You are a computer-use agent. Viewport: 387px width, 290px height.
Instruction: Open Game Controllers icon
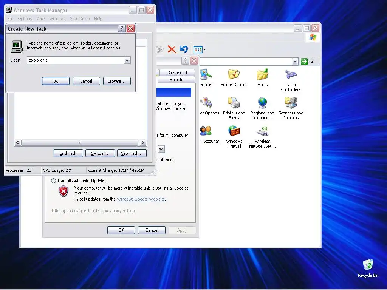coord(291,80)
